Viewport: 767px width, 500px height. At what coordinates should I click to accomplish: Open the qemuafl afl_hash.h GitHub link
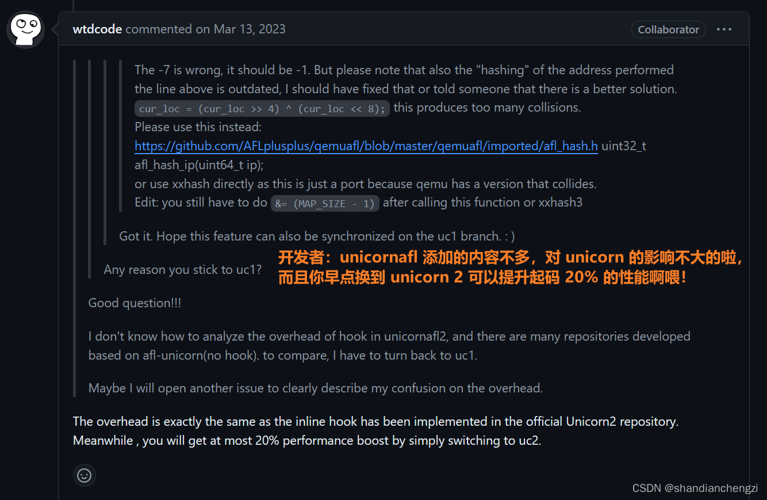366,146
